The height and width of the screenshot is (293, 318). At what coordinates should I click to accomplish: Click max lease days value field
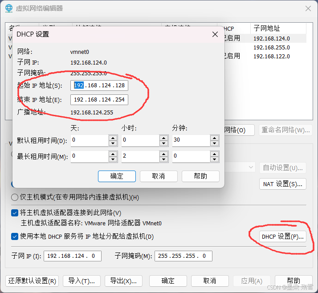(90, 157)
